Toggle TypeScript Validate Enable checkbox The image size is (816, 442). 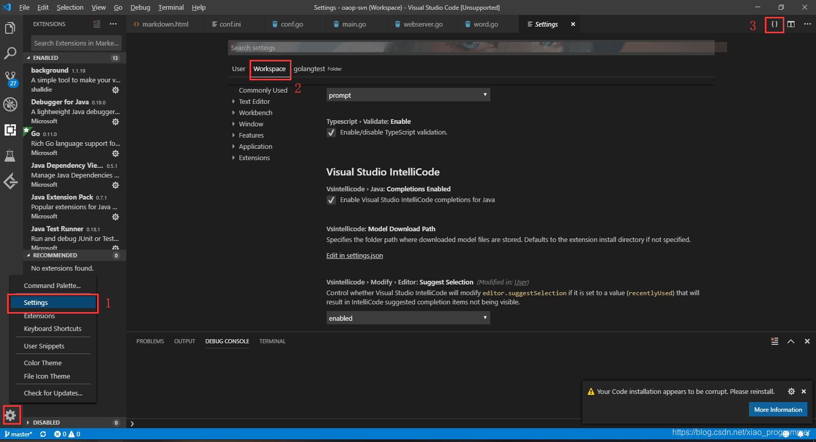point(331,132)
